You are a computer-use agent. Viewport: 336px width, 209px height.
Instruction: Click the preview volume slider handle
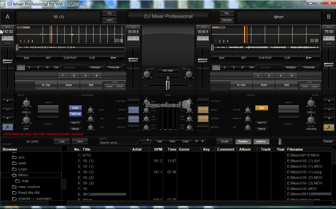[280, 141]
